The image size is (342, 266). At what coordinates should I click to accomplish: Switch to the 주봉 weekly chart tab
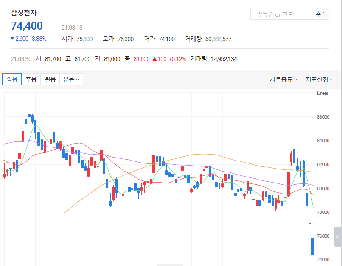tap(31, 79)
